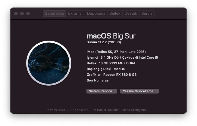The height and width of the screenshot is (126, 197).
Task: Switch to the Genel Bilgi tab
Action: coord(54,14)
